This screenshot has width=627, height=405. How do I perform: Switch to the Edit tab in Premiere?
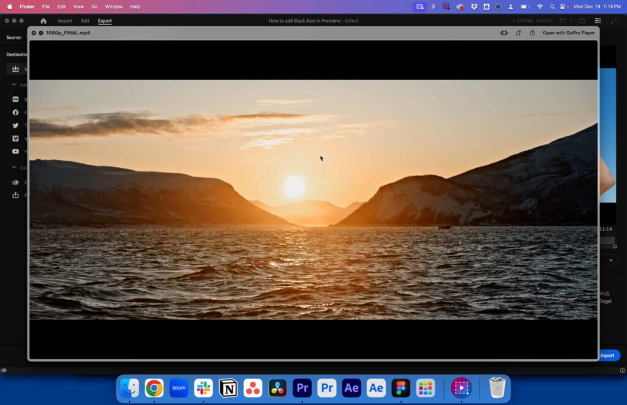(x=85, y=21)
